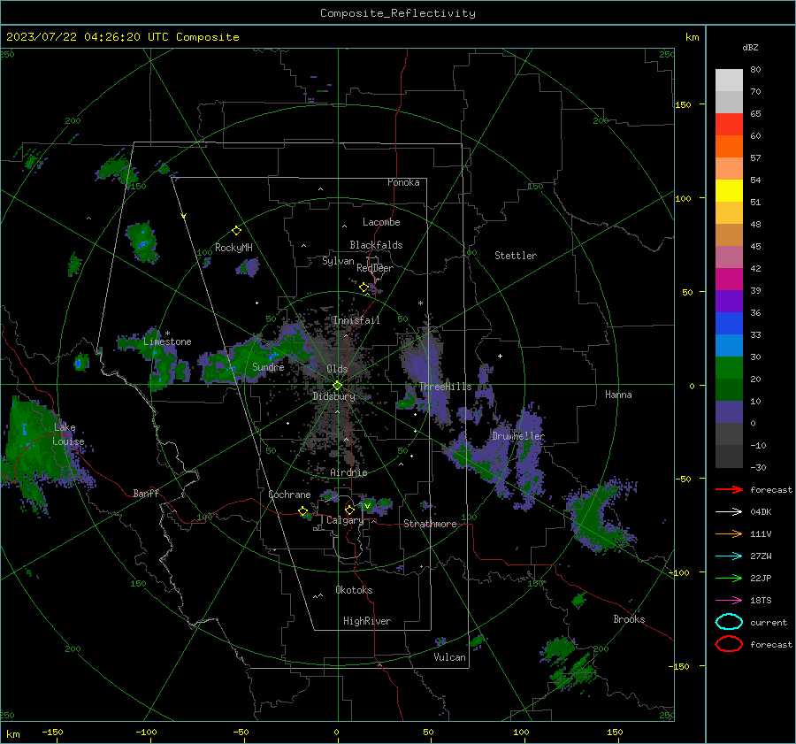Click the Composite_Reflectivity title text
796x744 pixels.
[398, 13]
